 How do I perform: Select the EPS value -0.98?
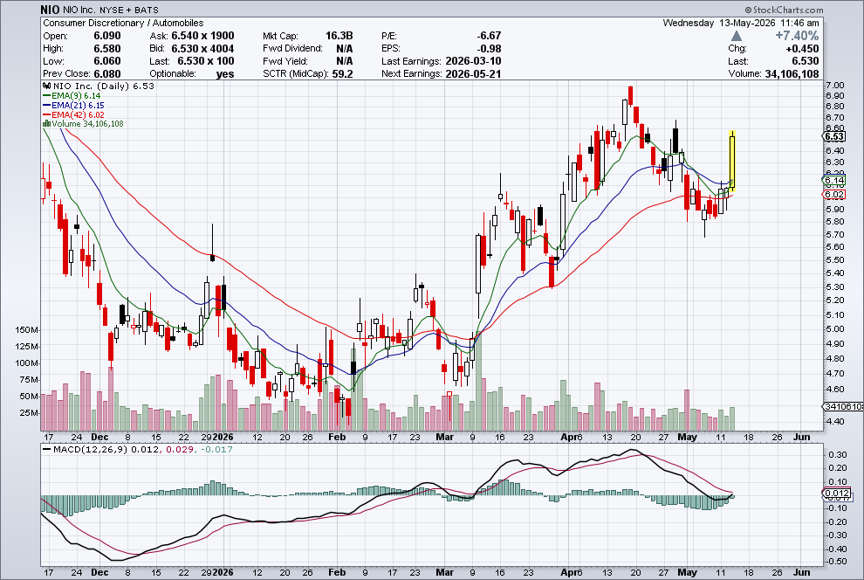[489, 49]
